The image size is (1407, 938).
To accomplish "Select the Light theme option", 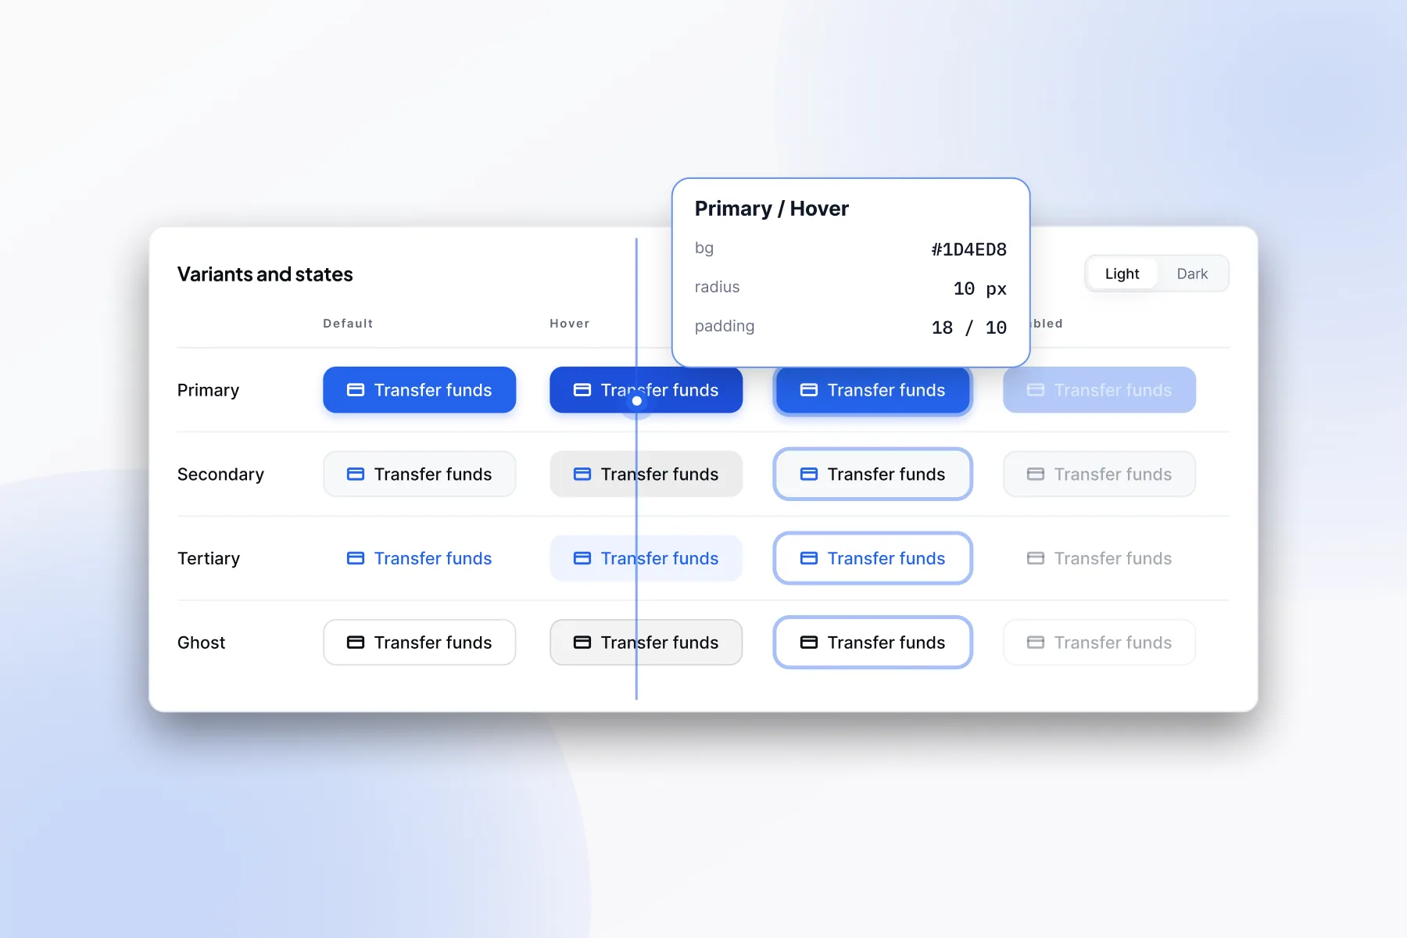I will coord(1122,274).
